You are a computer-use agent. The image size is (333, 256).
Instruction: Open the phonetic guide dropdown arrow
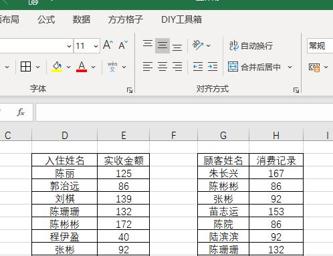(x=124, y=67)
